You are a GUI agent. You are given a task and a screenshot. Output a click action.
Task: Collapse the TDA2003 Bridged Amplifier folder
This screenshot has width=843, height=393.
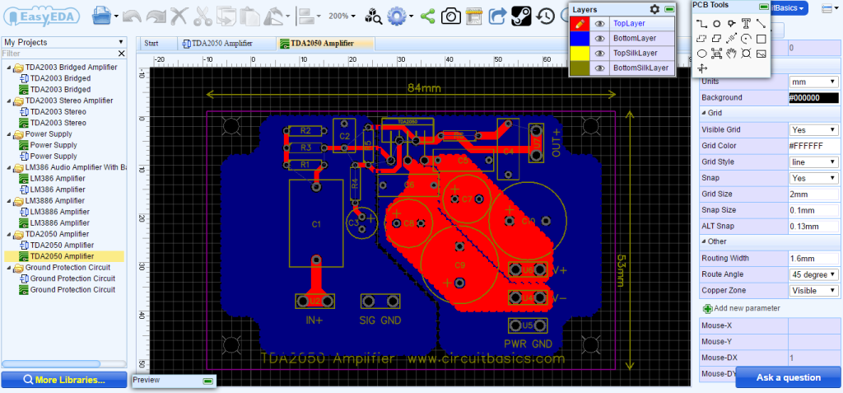(9, 68)
